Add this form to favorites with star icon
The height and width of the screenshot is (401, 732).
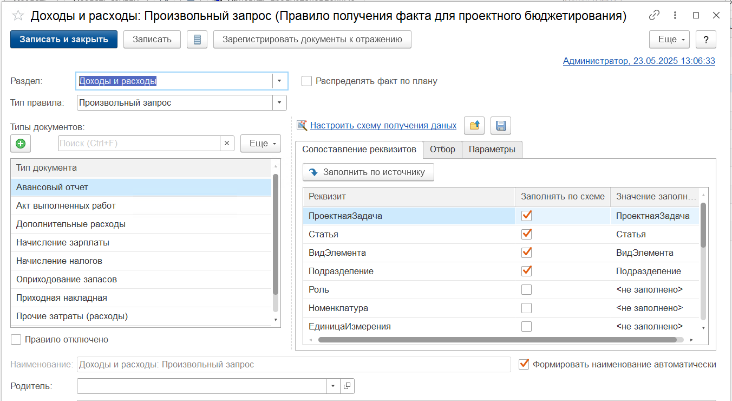click(18, 16)
